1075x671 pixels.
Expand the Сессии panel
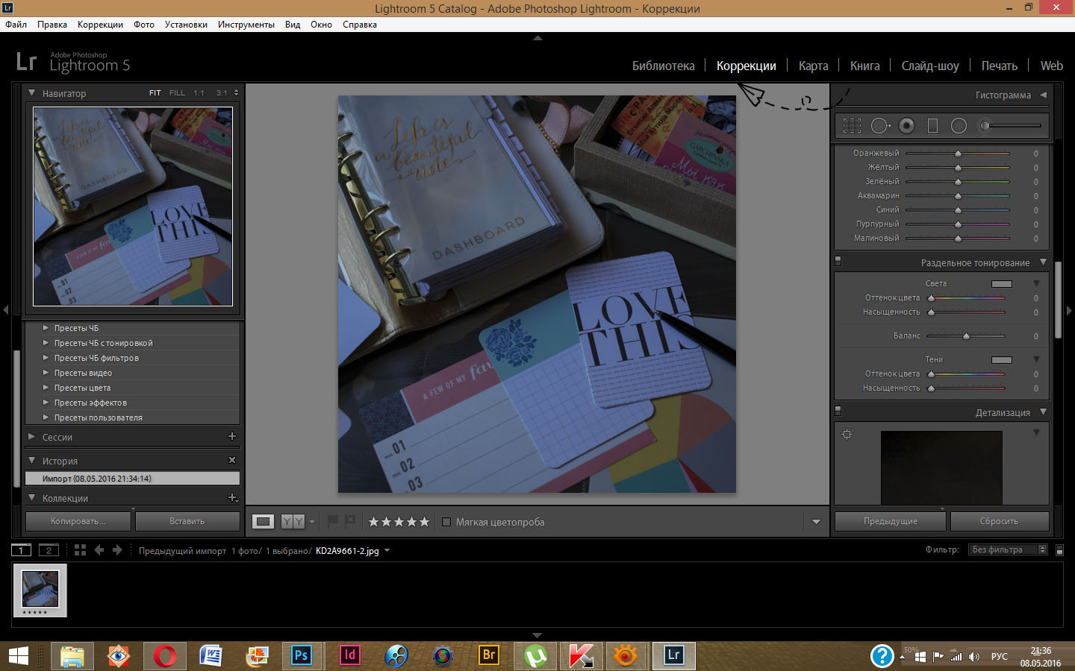(x=31, y=437)
